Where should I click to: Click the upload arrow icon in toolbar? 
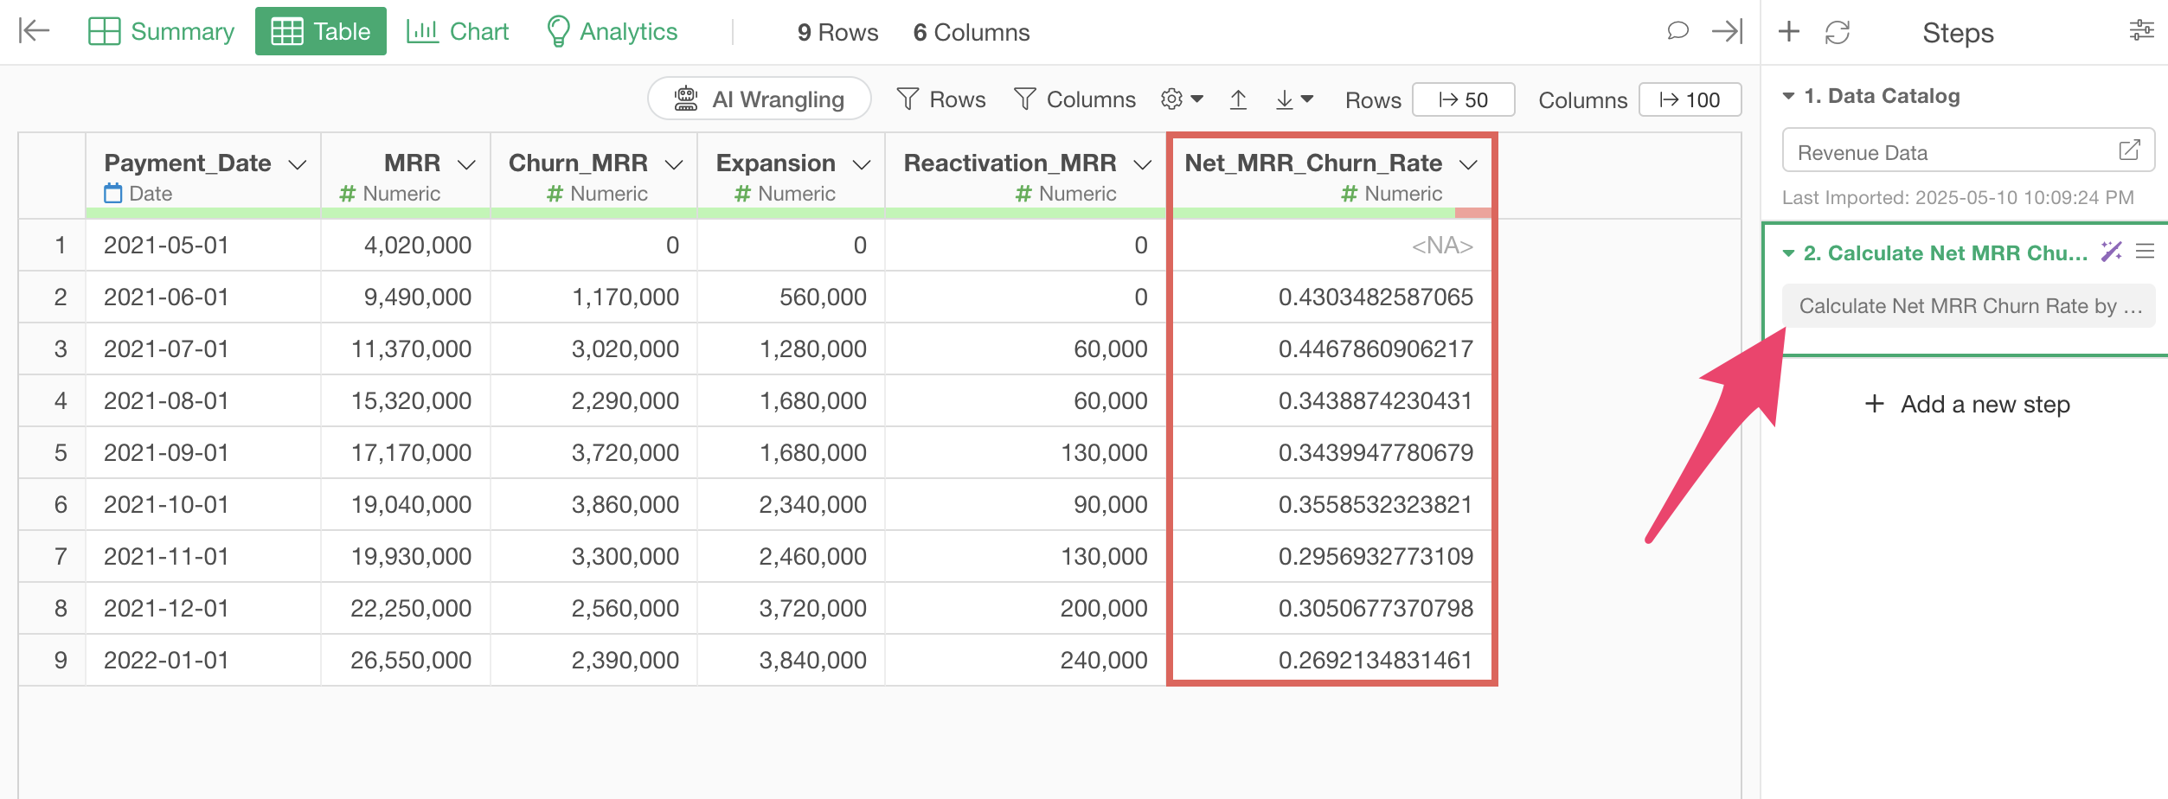coord(1238,100)
